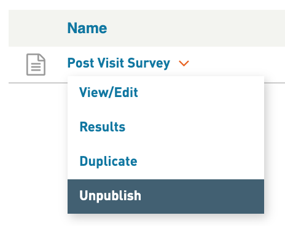The image size is (285, 226).
Task: Select the survey file icon in the row
Action: 36,64
